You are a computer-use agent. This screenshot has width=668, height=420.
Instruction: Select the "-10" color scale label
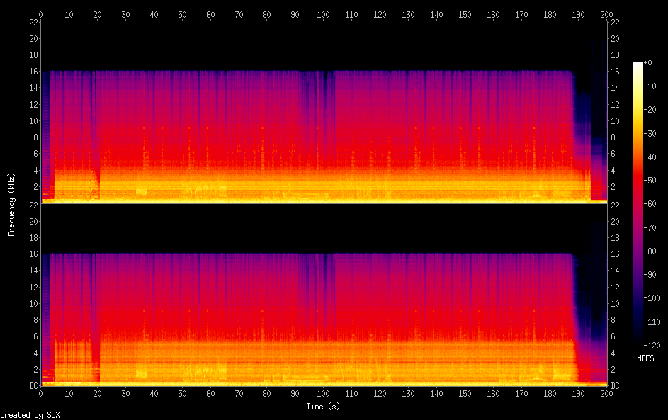click(650, 86)
